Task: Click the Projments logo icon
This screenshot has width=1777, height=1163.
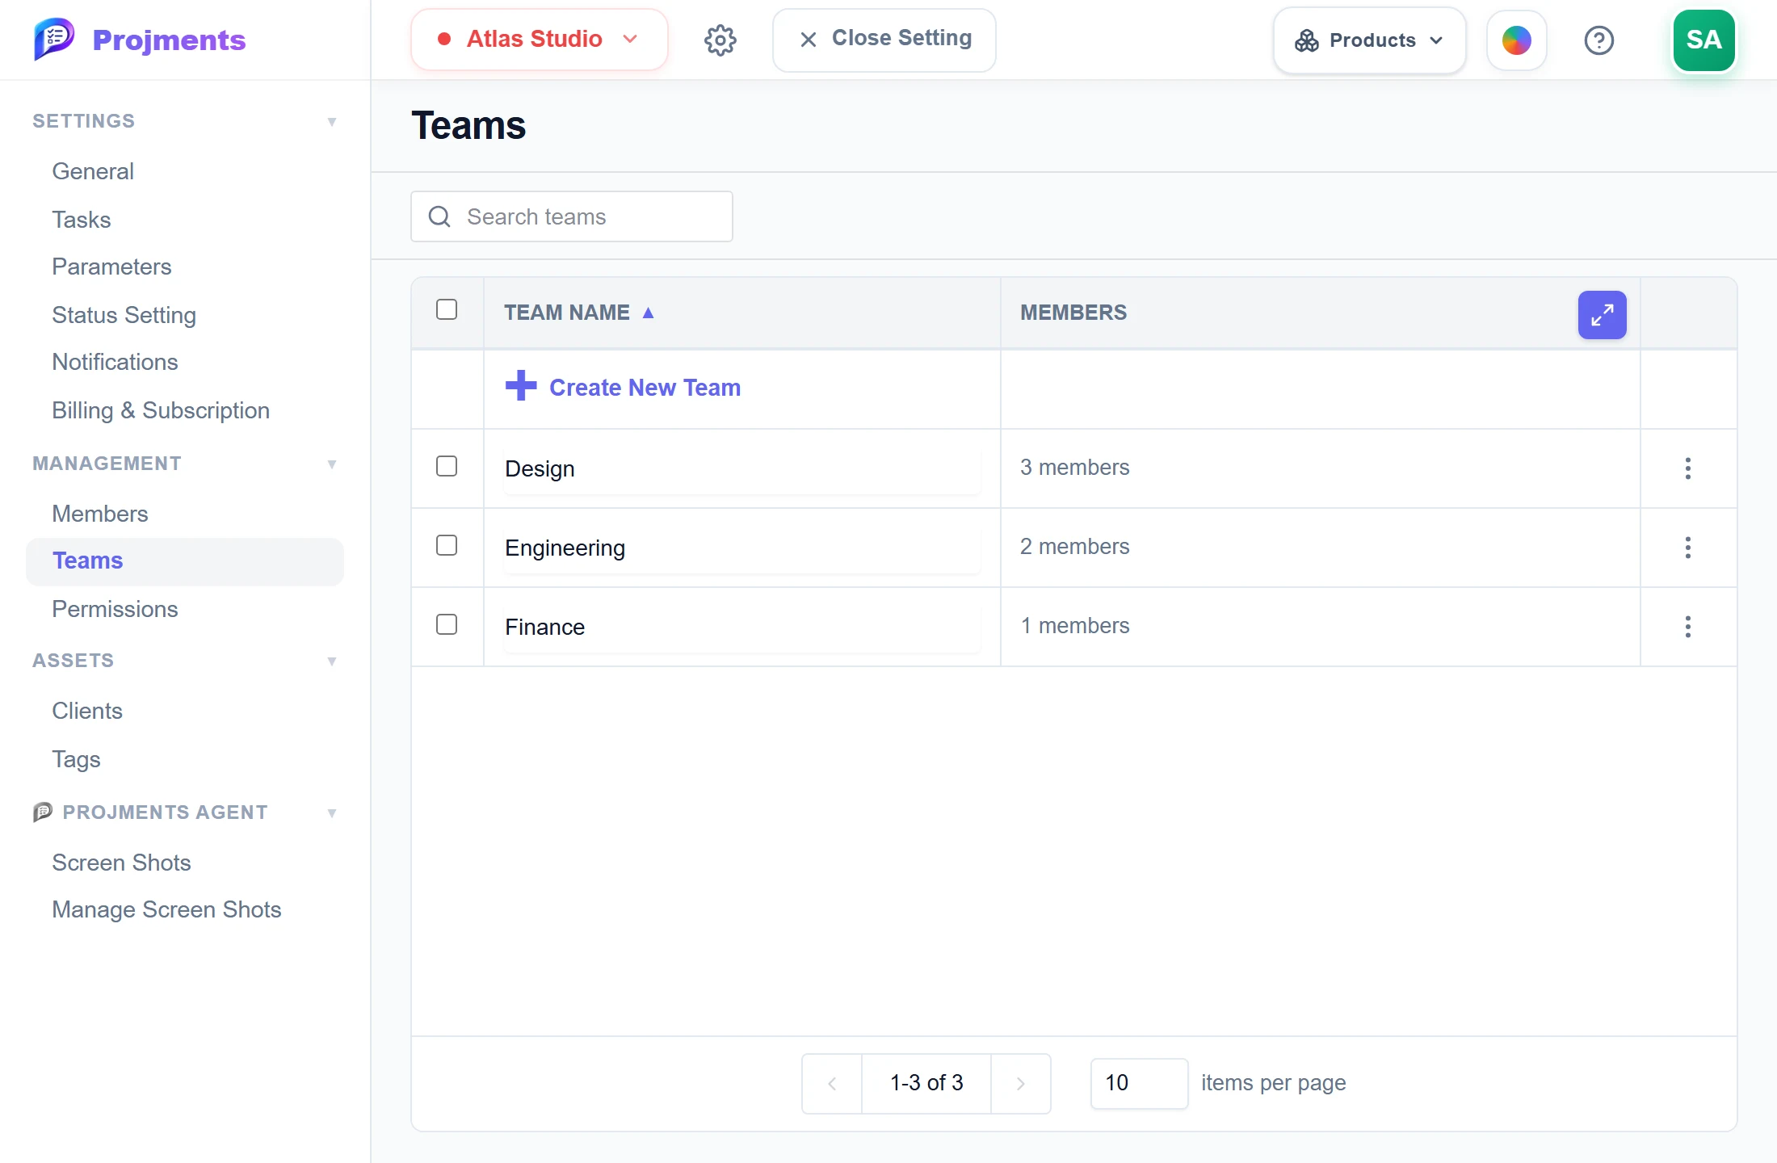Action: (54, 39)
